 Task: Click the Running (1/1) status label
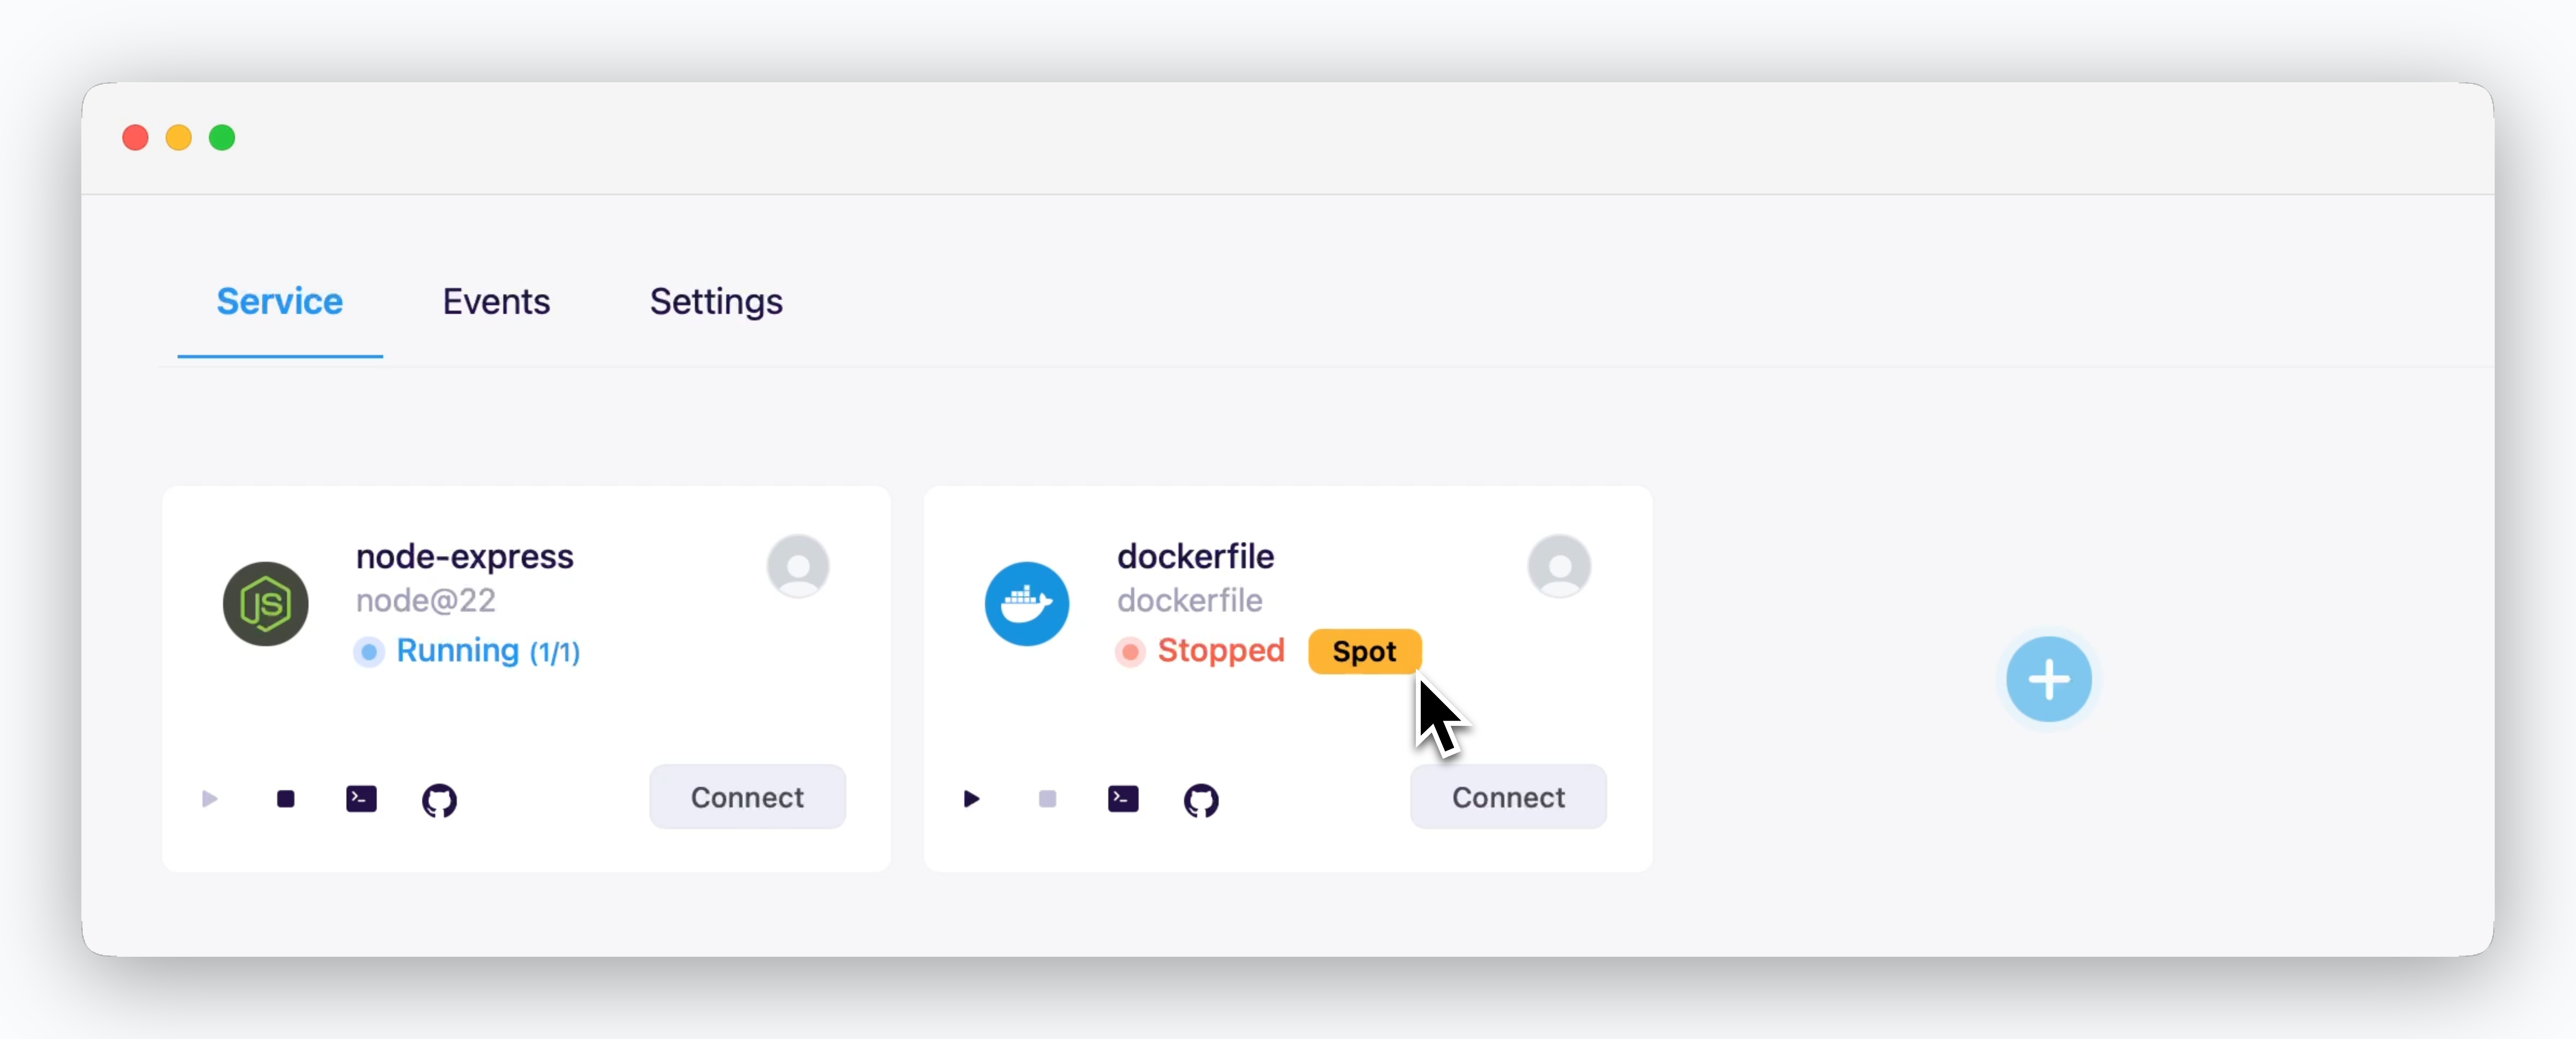(x=488, y=651)
